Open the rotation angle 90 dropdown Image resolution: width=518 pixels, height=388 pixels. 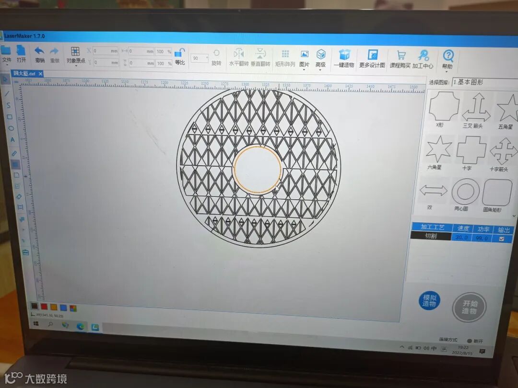tap(200, 58)
